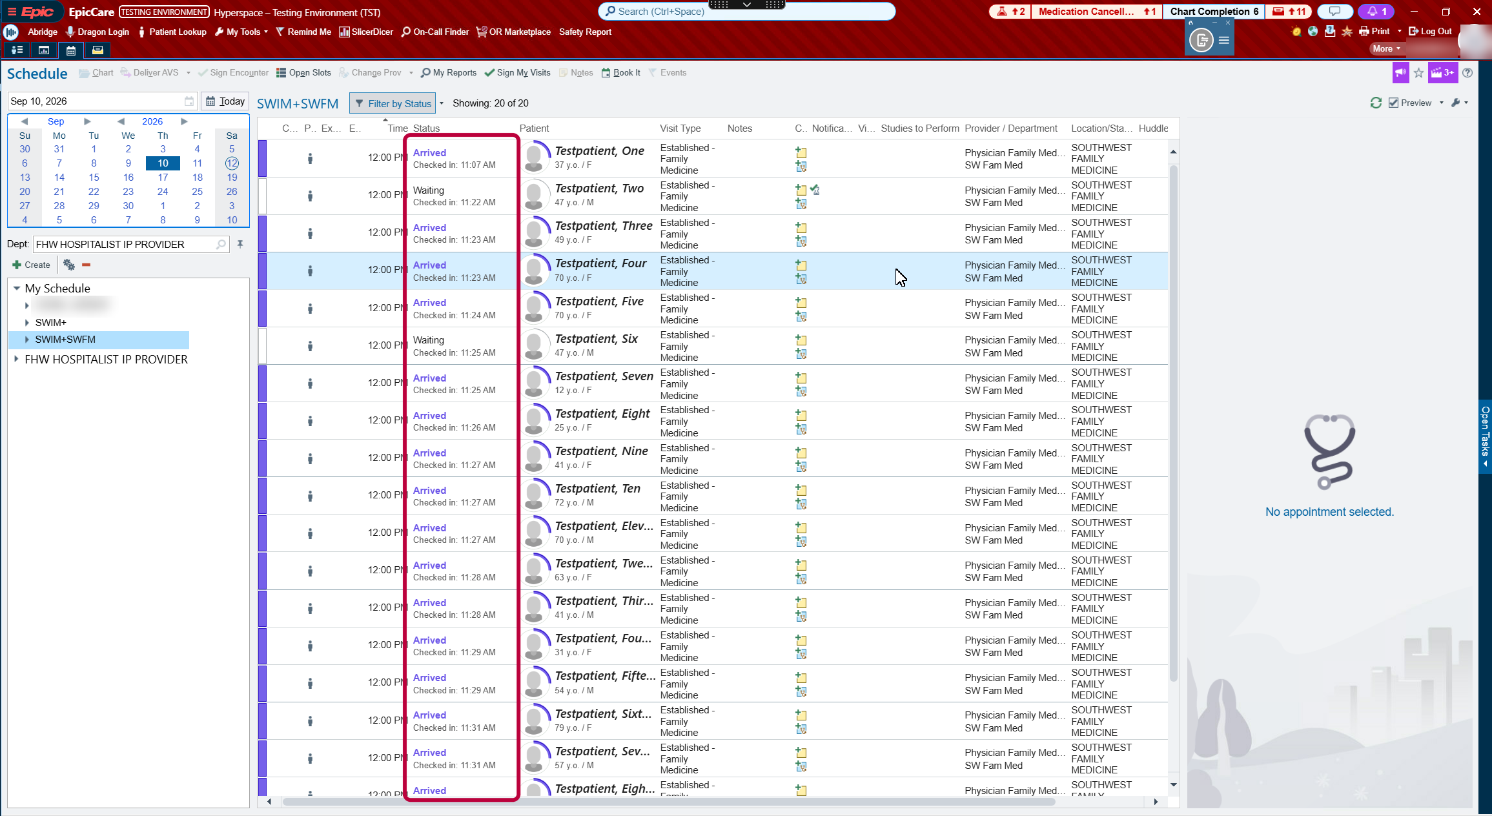This screenshot has width=1492, height=816.
Task: Open the Book It toolbar item
Action: pos(620,73)
